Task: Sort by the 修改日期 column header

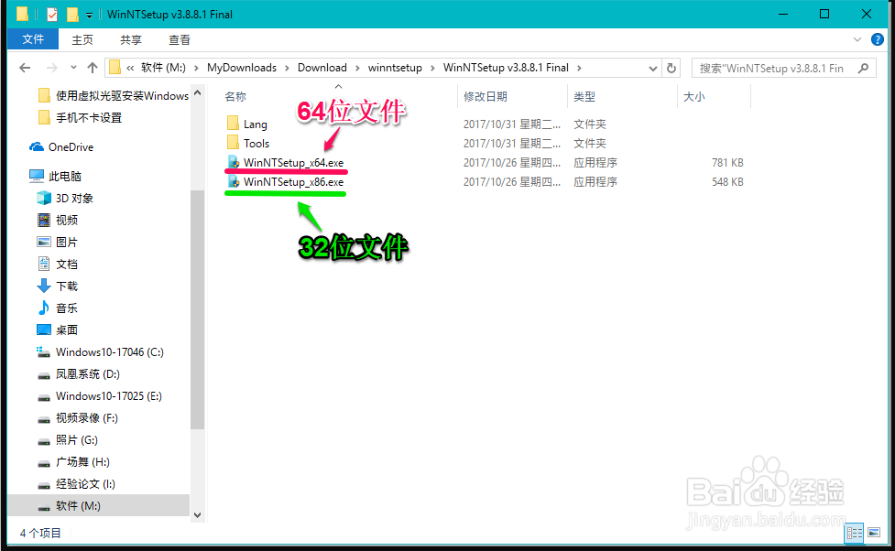Action: point(486,97)
